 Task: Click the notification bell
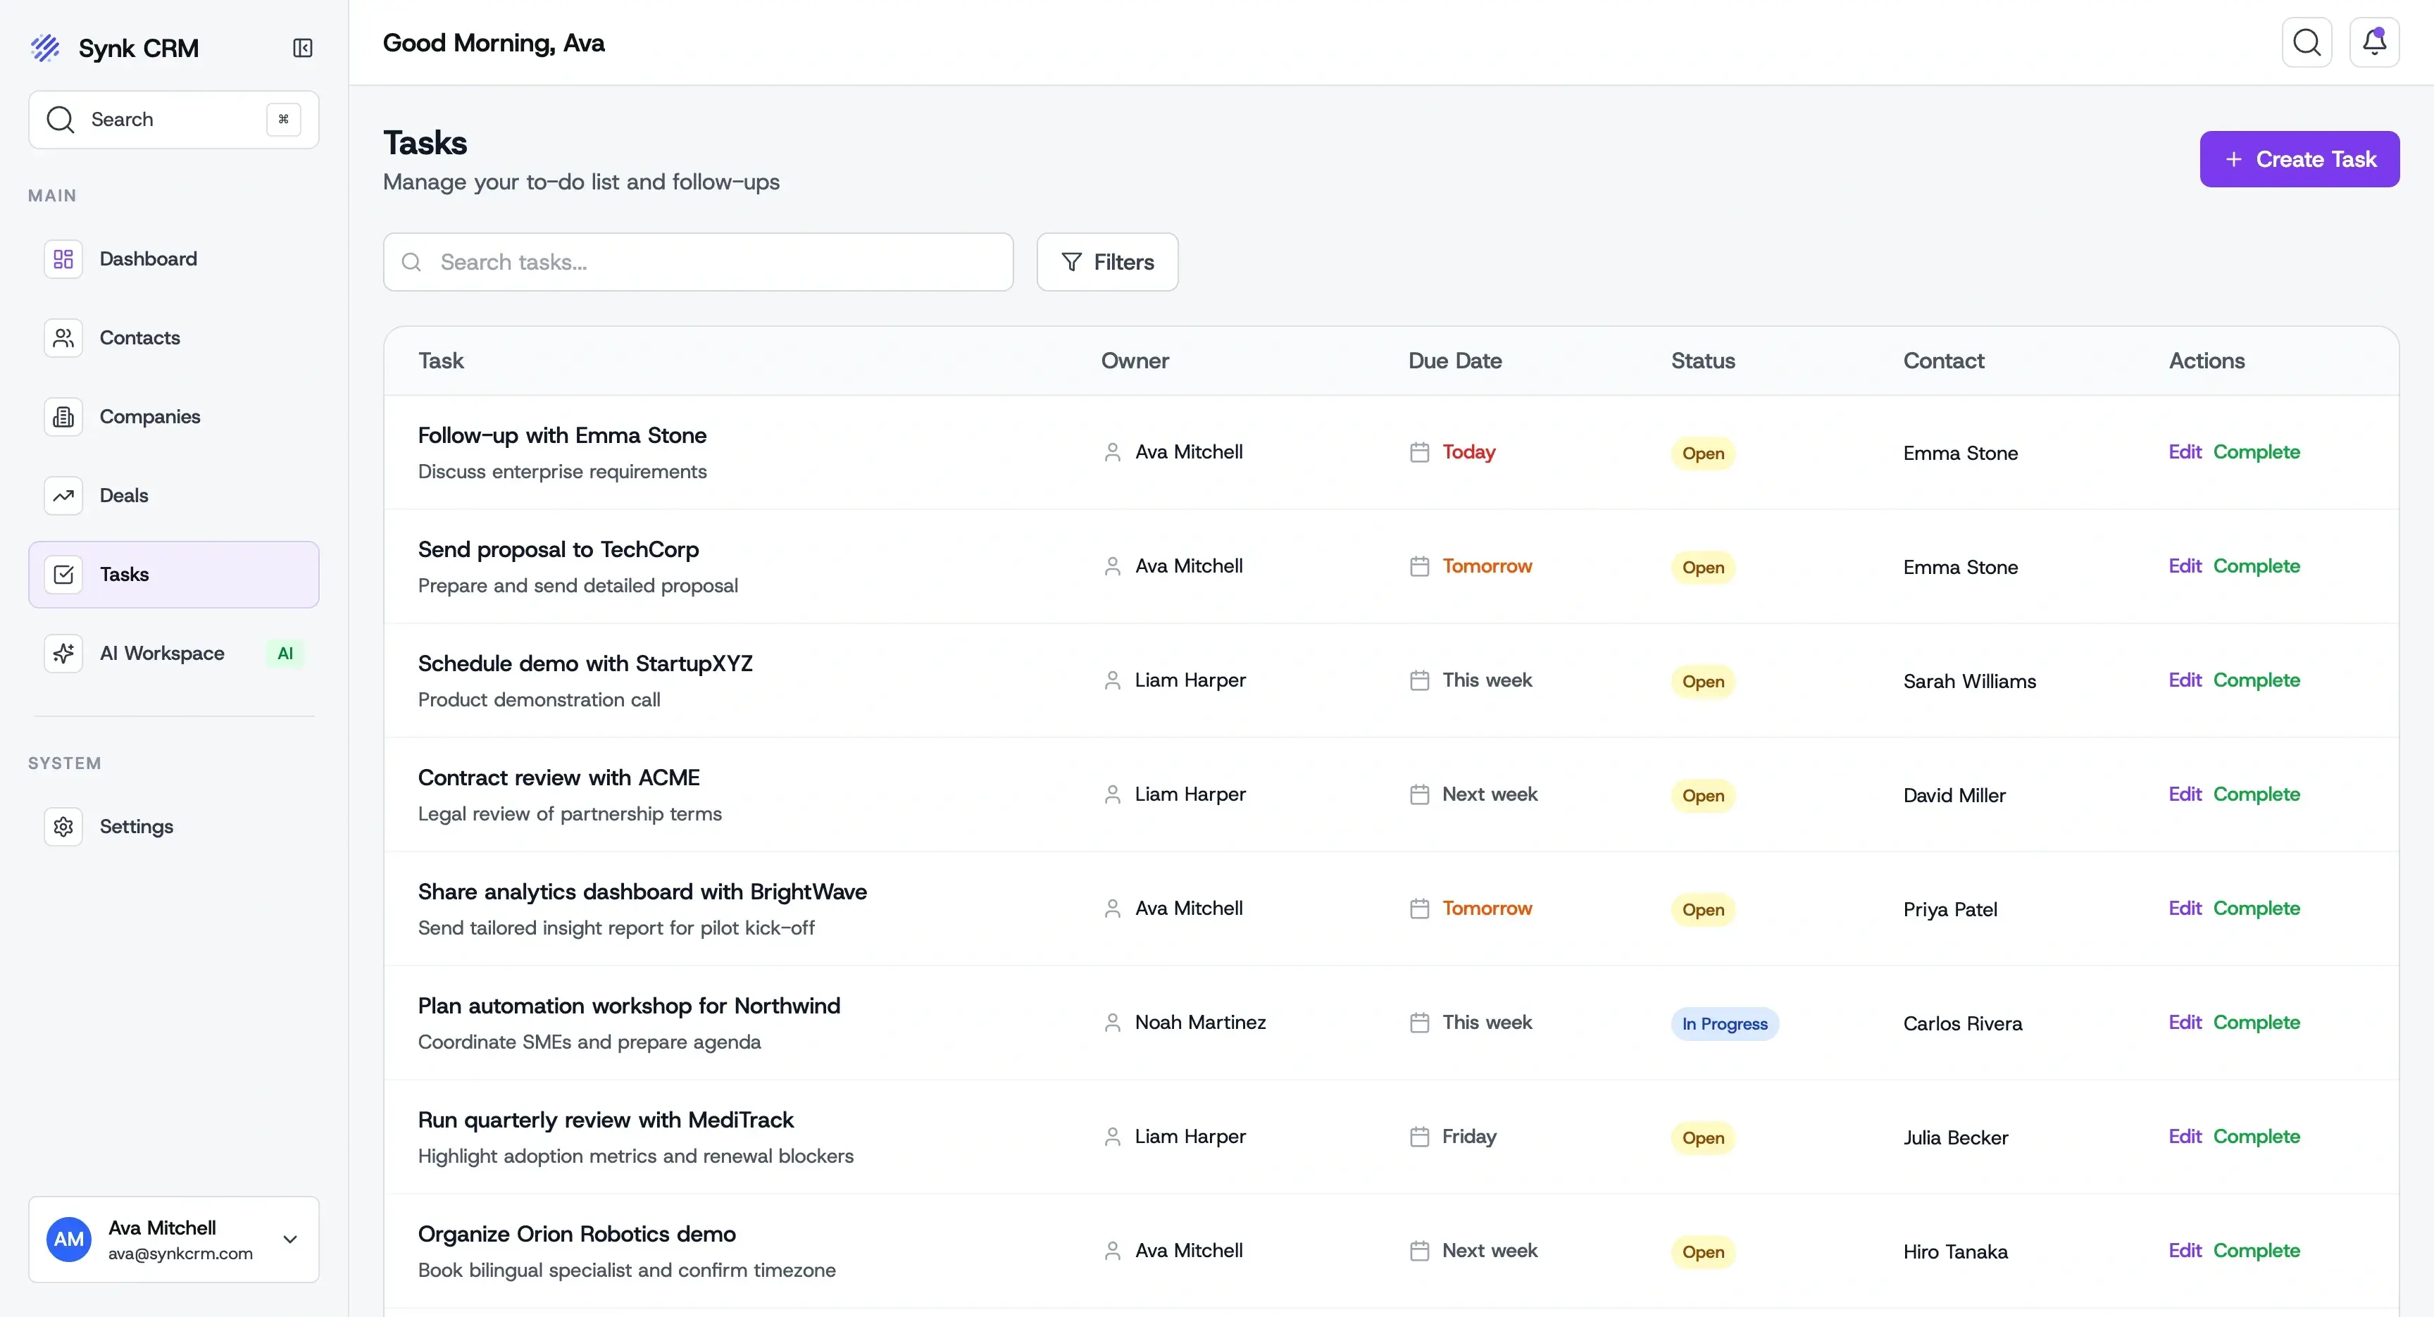pos(2374,42)
